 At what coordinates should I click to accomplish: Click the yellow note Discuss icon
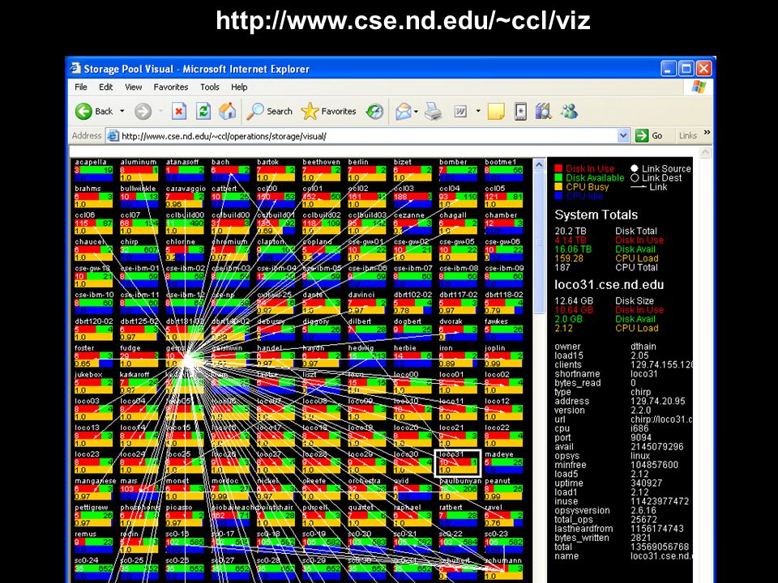(x=496, y=111)
